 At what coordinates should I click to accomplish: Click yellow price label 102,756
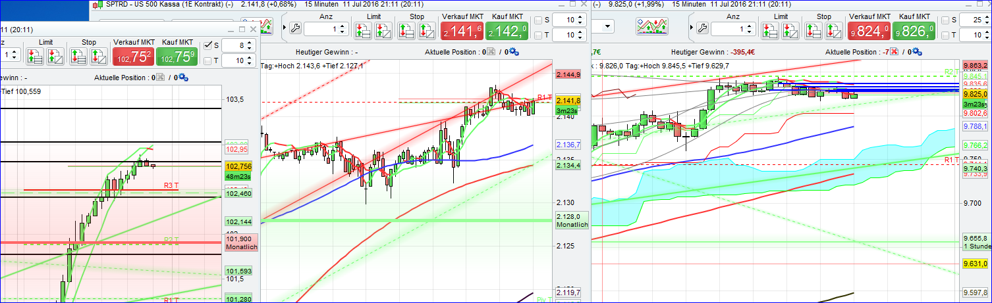(x=238, y=166)
